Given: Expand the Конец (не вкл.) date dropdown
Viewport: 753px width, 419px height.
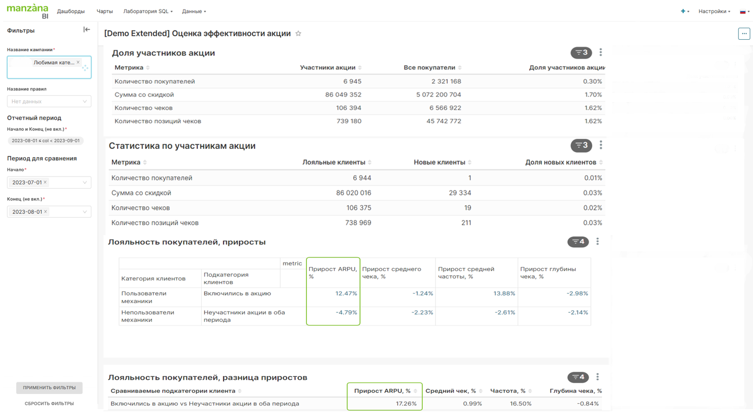Looking at the screenshot, I should [x=85, y=212].
